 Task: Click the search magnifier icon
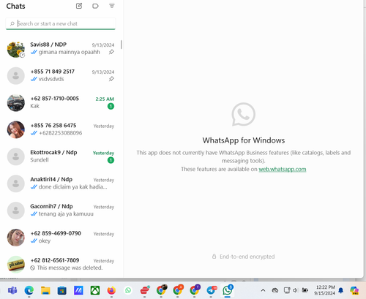[12, 23]
